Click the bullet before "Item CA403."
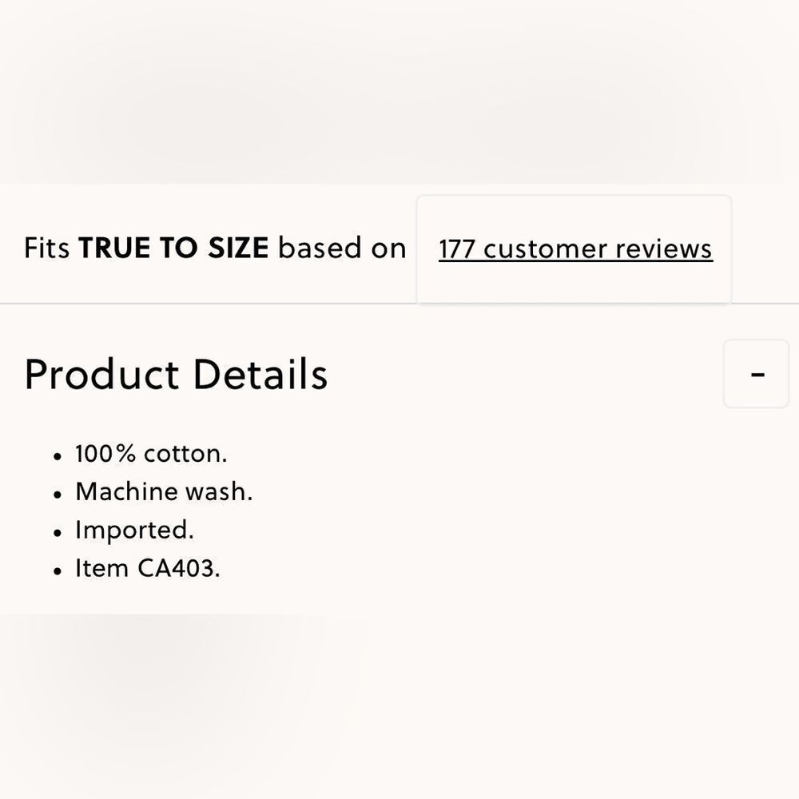 (x=57, y=571)
